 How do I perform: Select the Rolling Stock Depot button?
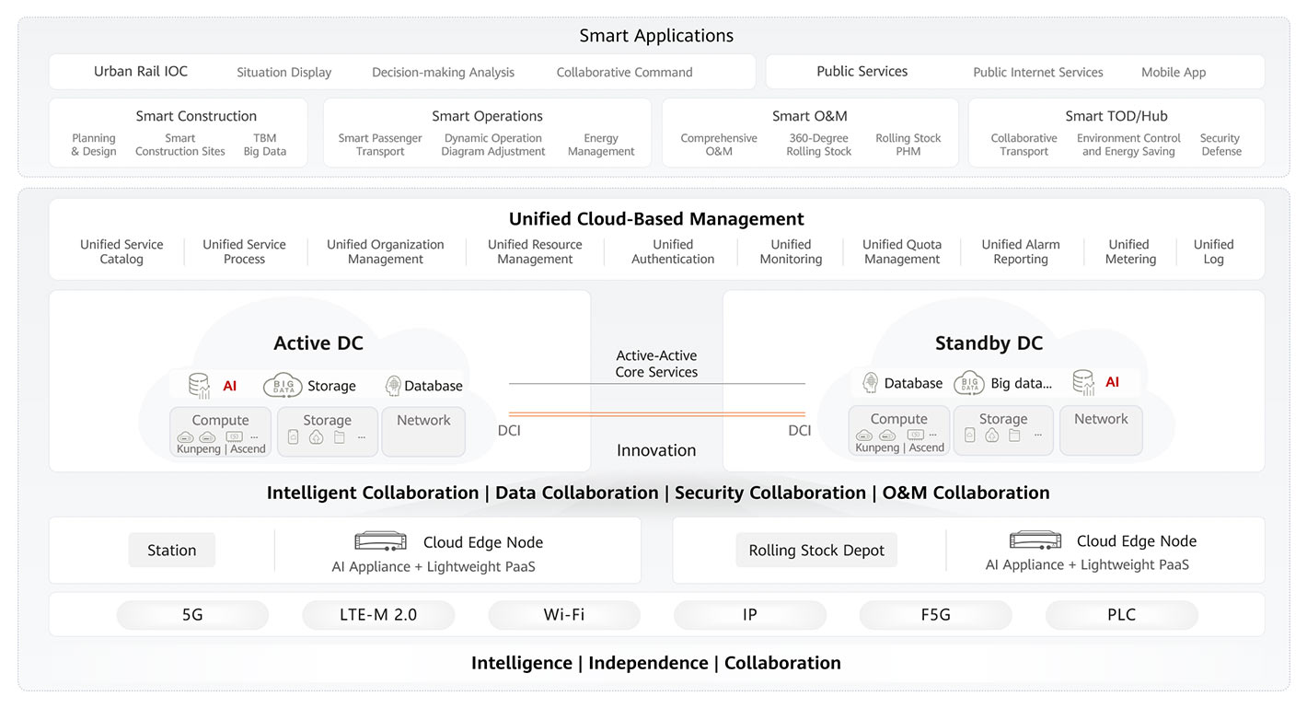pyautogui.click(x=815, y=550)
